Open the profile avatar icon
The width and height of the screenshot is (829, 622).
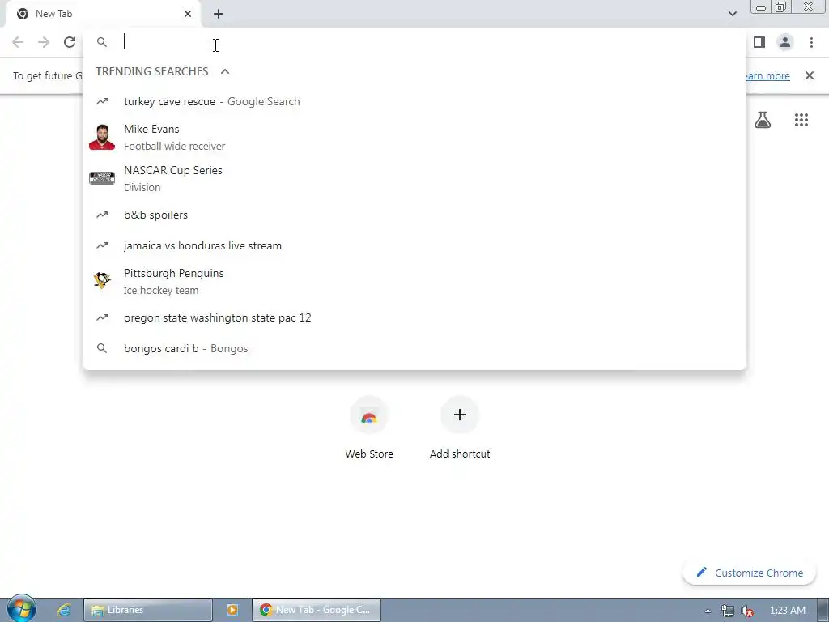point(785,42)
